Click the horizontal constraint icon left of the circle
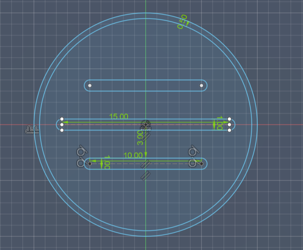 tap(31, 130)
